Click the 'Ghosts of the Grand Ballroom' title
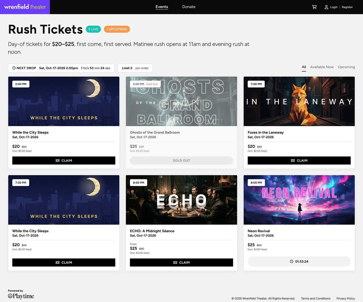The height and width of the screenshot is (302, 363). point(155,132)
